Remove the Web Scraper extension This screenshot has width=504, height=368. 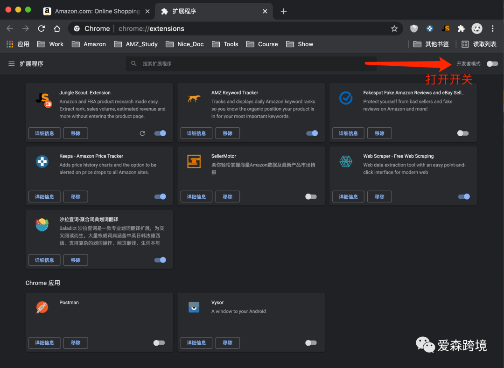click(379, 196)
